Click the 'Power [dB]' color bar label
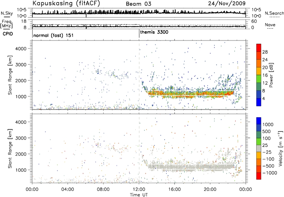Screen dimensions: 284x197 click(x=271, y=75)
